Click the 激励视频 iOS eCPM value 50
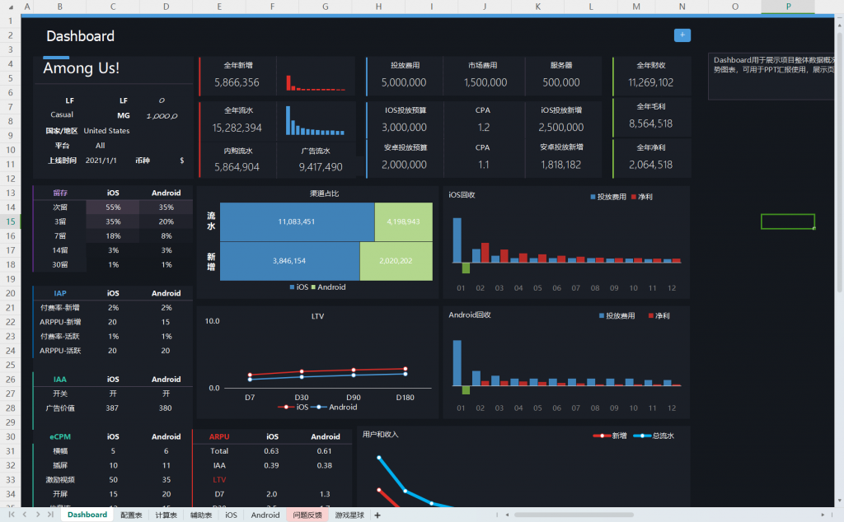 (x=113, y=479)
